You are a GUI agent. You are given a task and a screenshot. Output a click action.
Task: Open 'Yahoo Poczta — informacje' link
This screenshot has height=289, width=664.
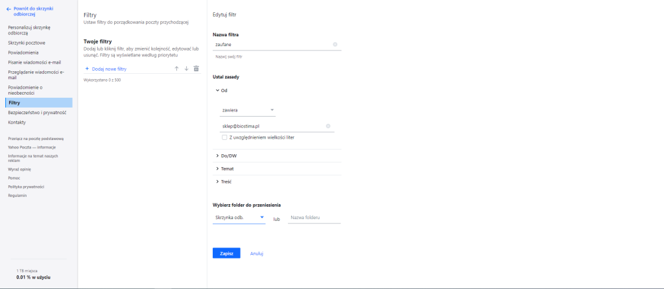tap(32, 147)
